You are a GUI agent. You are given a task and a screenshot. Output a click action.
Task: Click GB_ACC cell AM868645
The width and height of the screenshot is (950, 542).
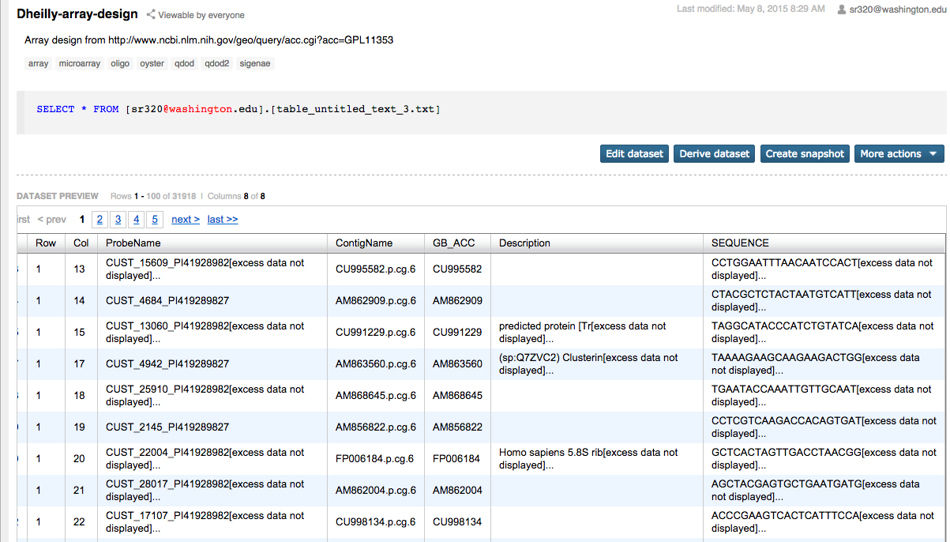tap(457, 396)
